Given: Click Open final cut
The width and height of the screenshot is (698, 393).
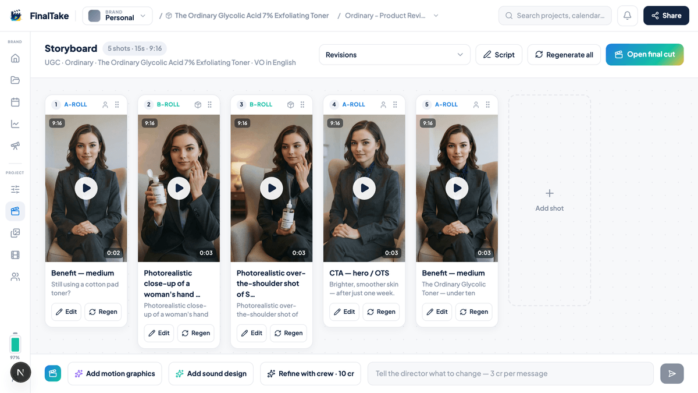Looking at the screenshot, I should tap(644, 55).
